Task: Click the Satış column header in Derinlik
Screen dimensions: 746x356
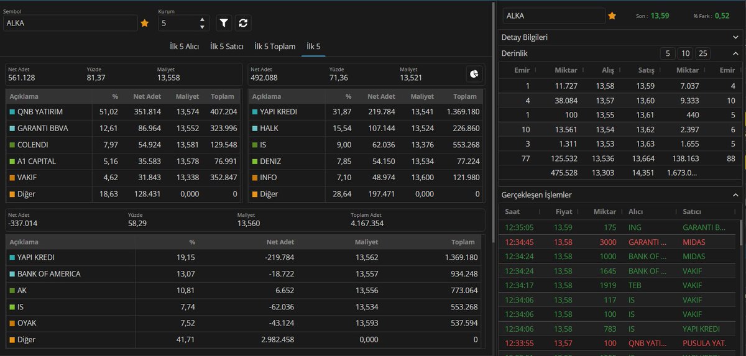Action: tap(645, 70)
